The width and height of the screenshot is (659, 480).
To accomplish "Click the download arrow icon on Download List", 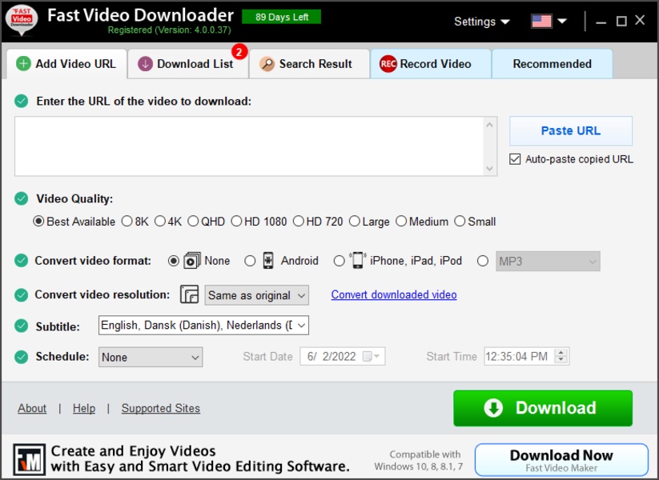I will click(145, 63).
